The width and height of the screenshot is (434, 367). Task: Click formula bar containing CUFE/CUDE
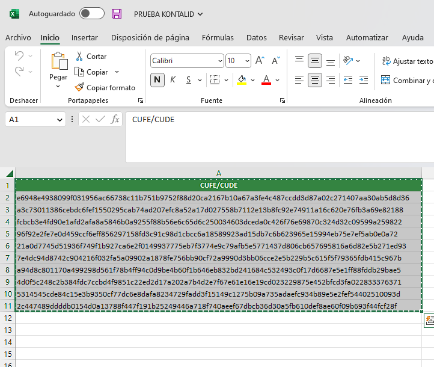pos(280,137)
